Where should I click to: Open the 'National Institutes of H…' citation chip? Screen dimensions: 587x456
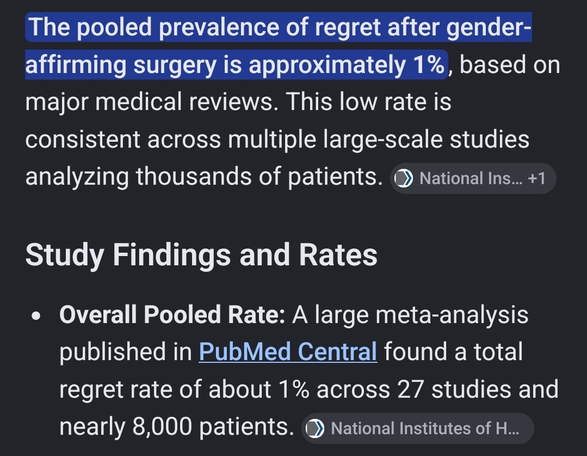click(x=418, y=428)
